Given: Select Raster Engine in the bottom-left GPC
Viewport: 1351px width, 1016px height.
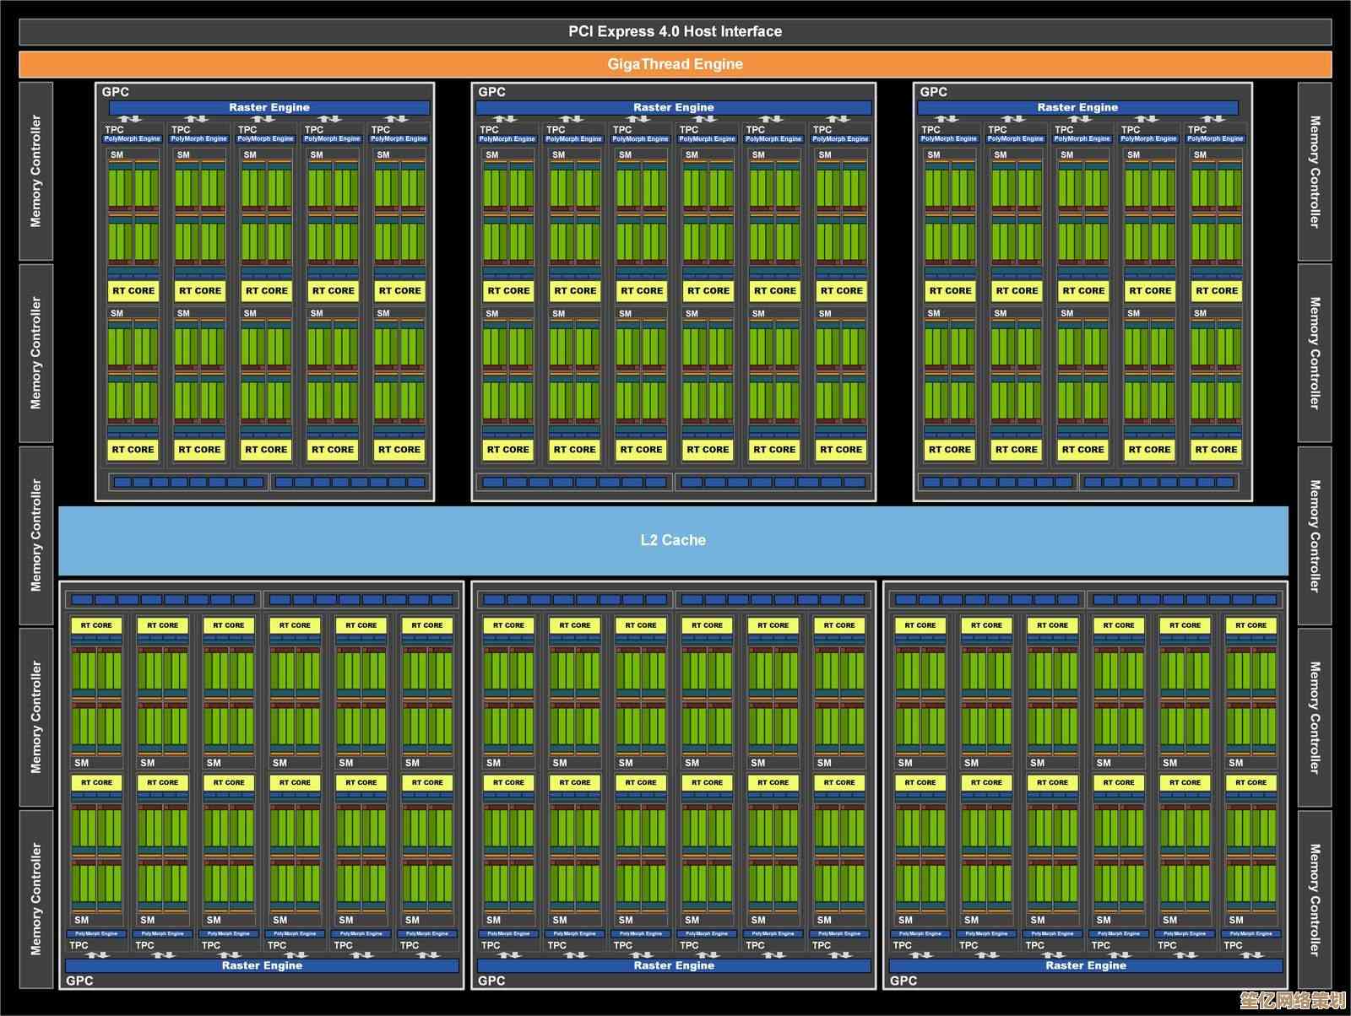Looking at the screenshot, I should (262, 965).
